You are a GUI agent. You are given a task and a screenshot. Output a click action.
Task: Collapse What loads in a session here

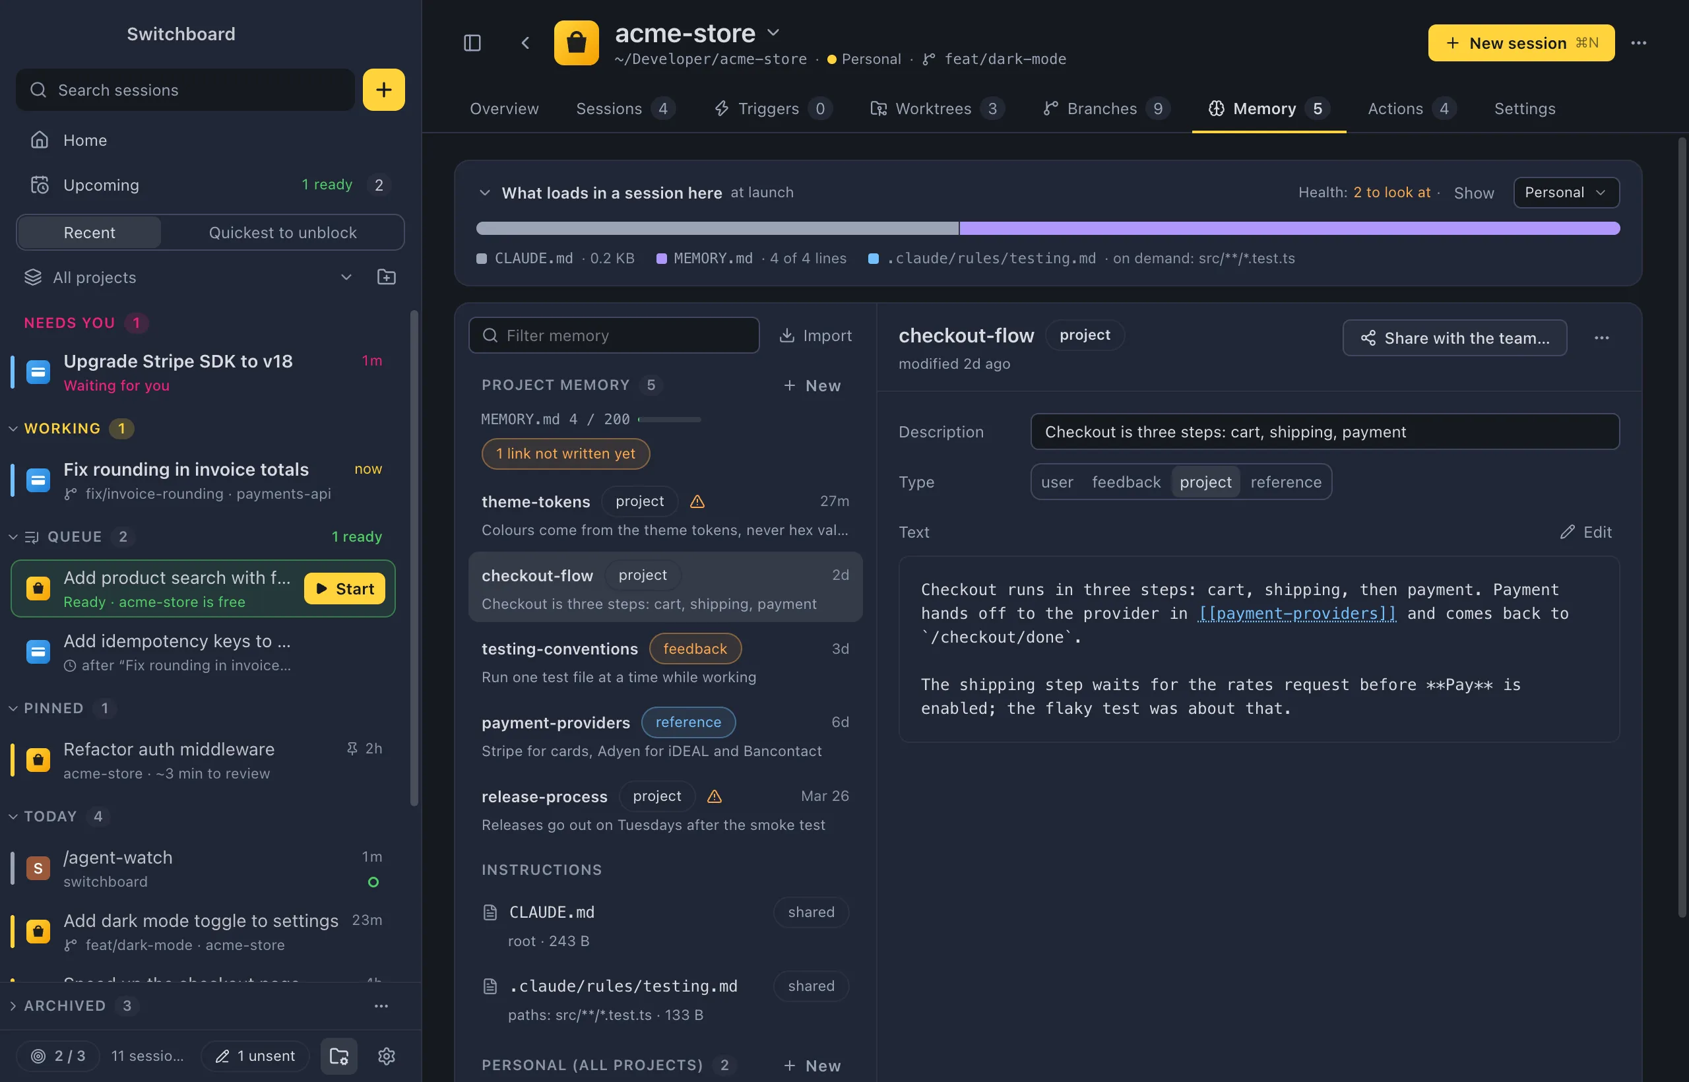point(485,193)
